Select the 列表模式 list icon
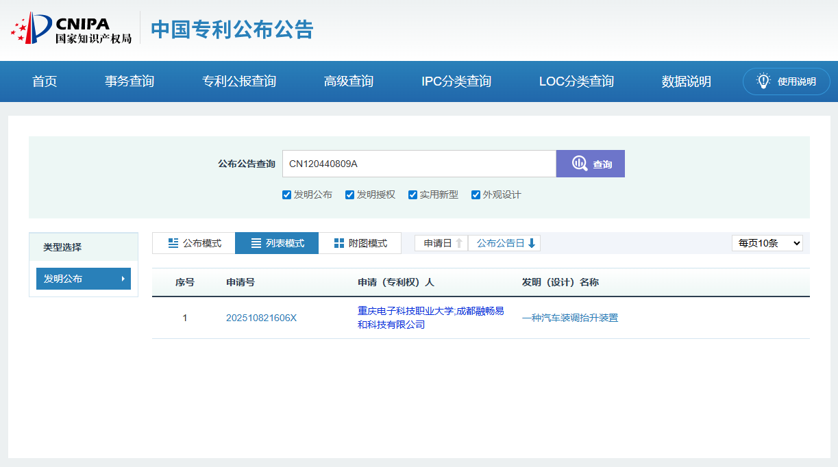 pos(256,243)
